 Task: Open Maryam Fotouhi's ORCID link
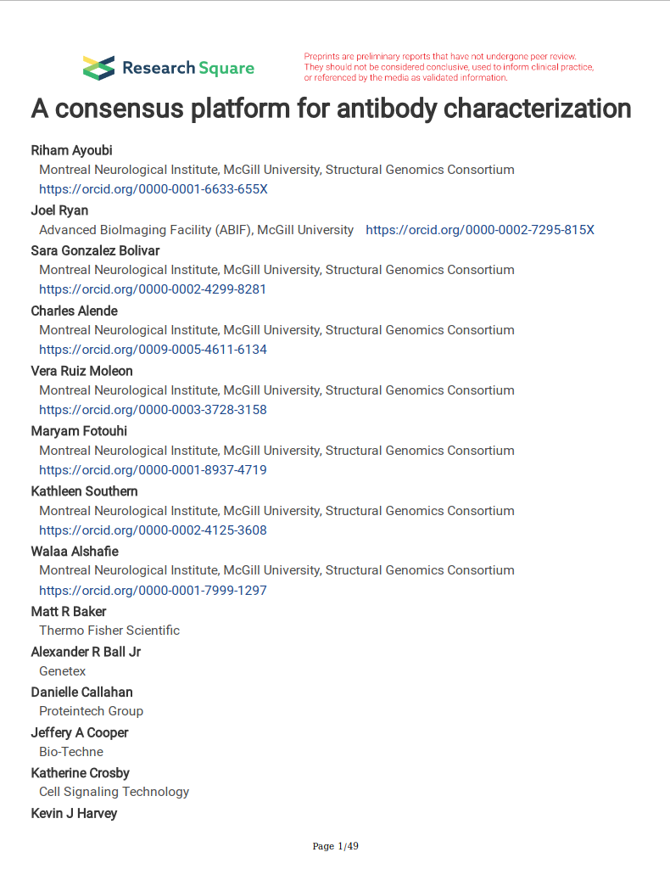click(153, 470)
